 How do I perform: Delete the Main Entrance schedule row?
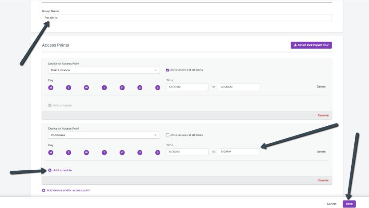(321, 87)
